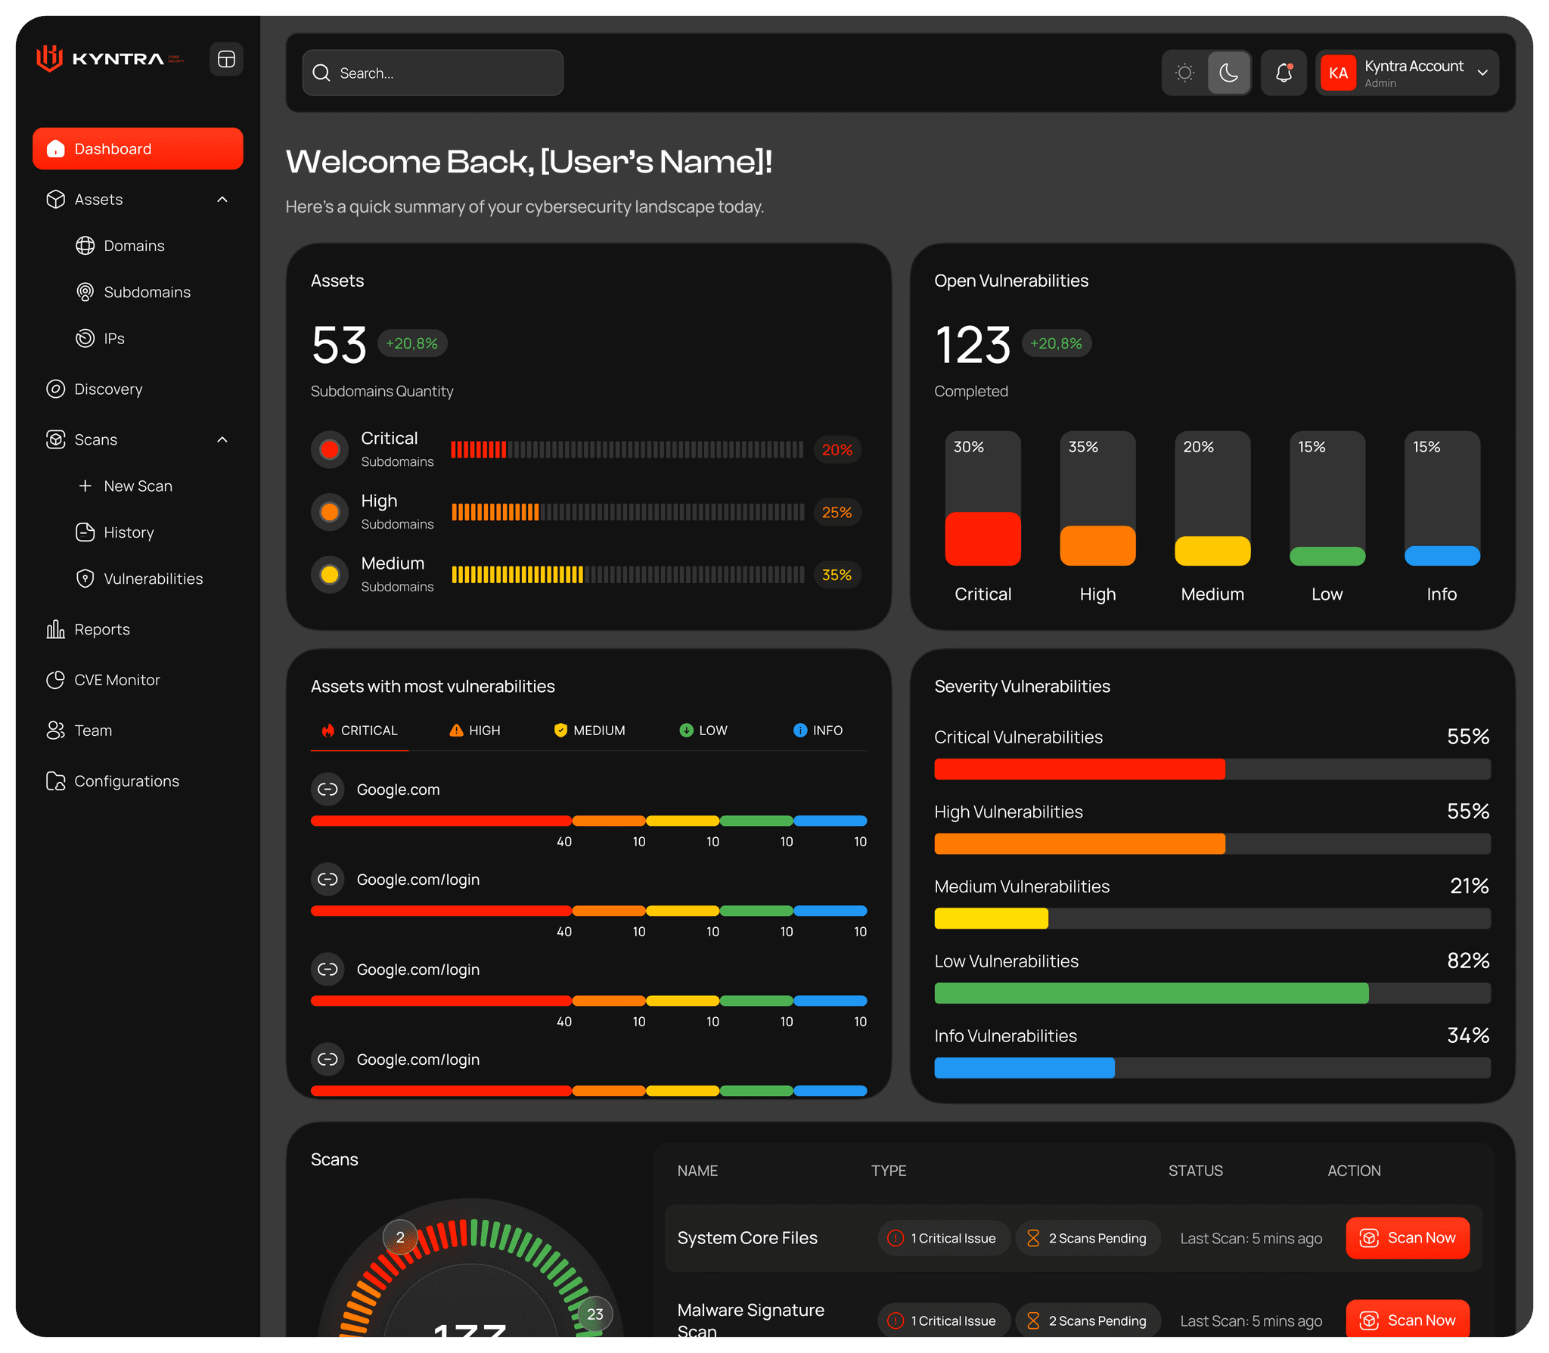Select the Critical subdomains red indicator
The height and width of the screenshot is (1353, 1549).
point(330,449)
